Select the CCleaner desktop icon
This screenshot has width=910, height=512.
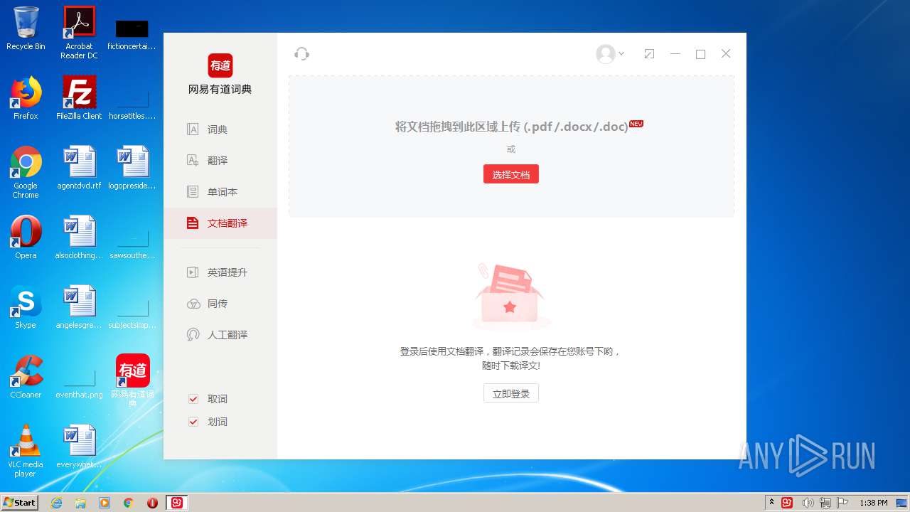click(x=26, y=377)
